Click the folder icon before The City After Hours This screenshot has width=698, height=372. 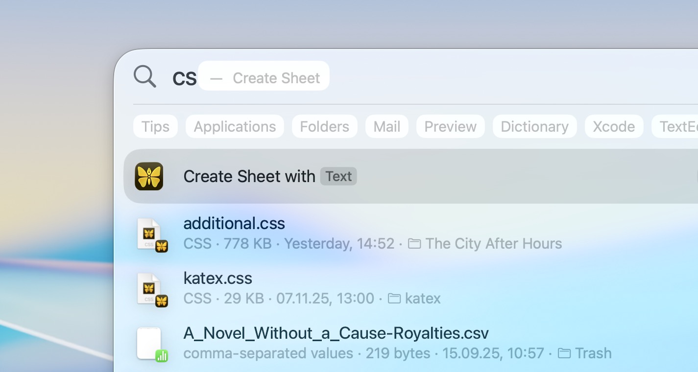pos(414,243)
